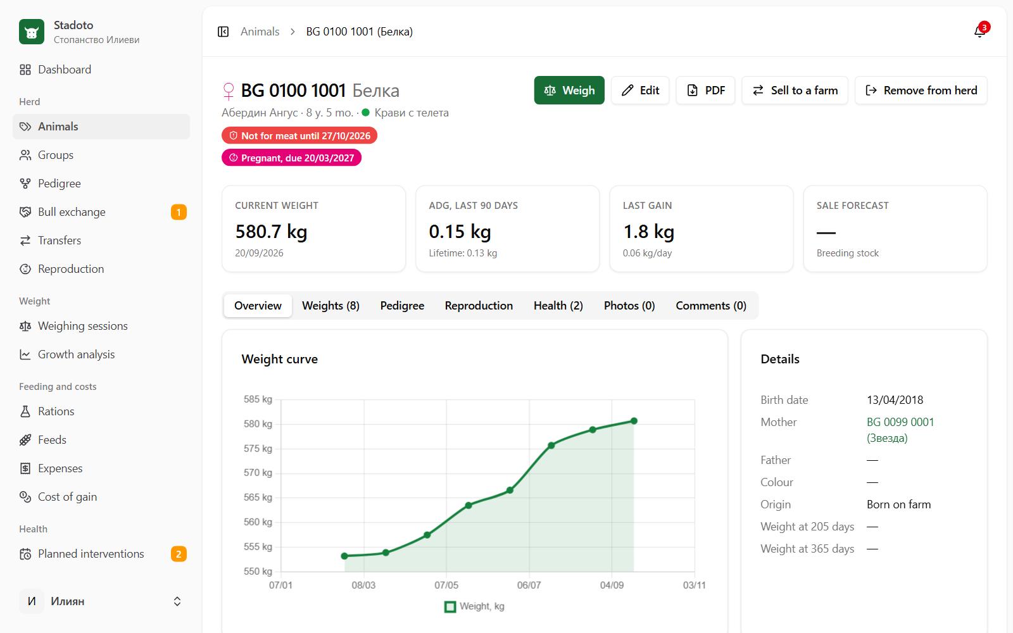Click Born on farm origin value

pyautogui.click(x=898, y=505)
